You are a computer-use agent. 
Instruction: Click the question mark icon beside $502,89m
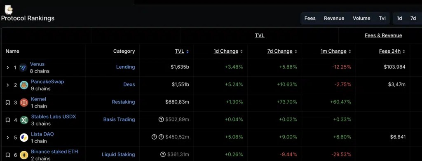161,119
